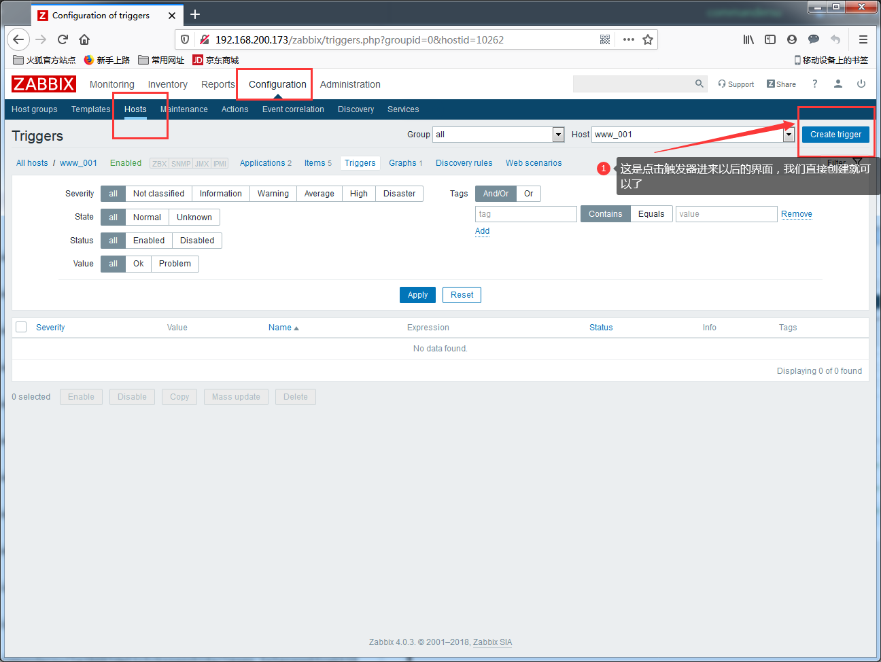Image resolution: width=881 pixels, height=662 pixels.
Task: Click the Zabbix search magnifier icon
Action: (699, 84)
